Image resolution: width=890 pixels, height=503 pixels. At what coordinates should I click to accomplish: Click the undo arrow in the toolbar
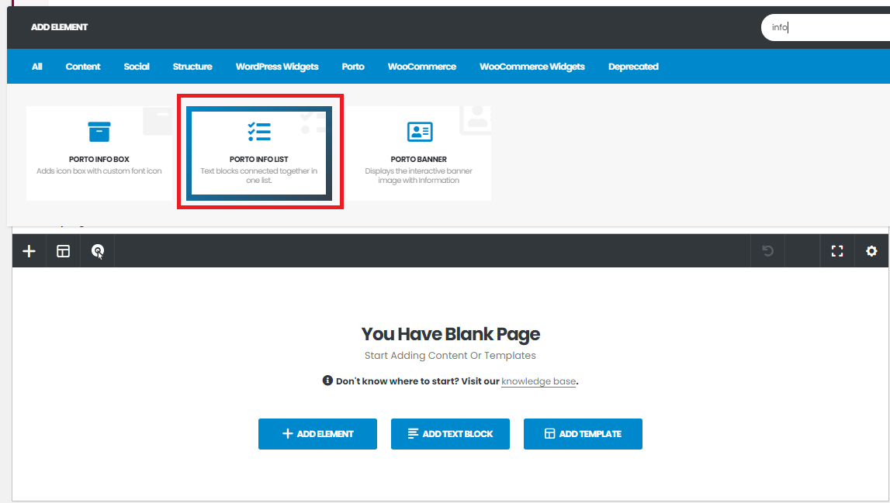[768, 250]
